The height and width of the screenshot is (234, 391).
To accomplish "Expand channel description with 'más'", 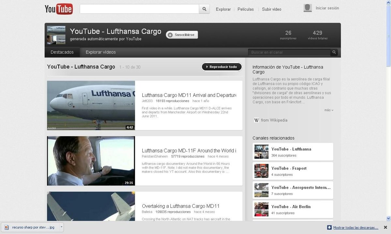I will [328, 110].
